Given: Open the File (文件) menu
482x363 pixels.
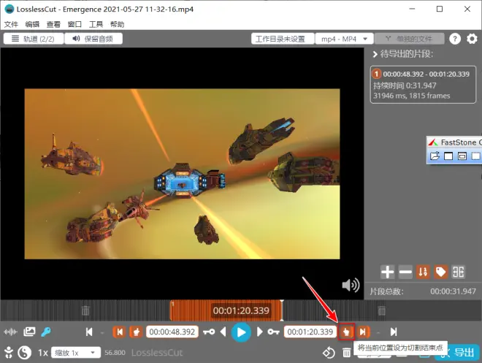Looking at the screenshot, I should click(11, 24).
